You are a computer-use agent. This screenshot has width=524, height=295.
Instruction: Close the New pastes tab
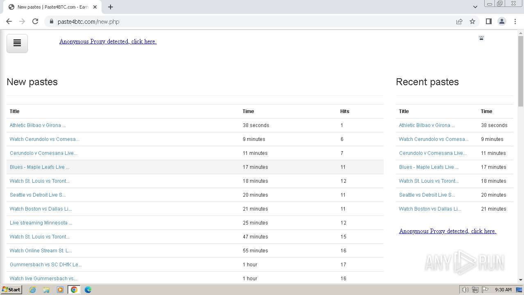[x=95, y=7]
